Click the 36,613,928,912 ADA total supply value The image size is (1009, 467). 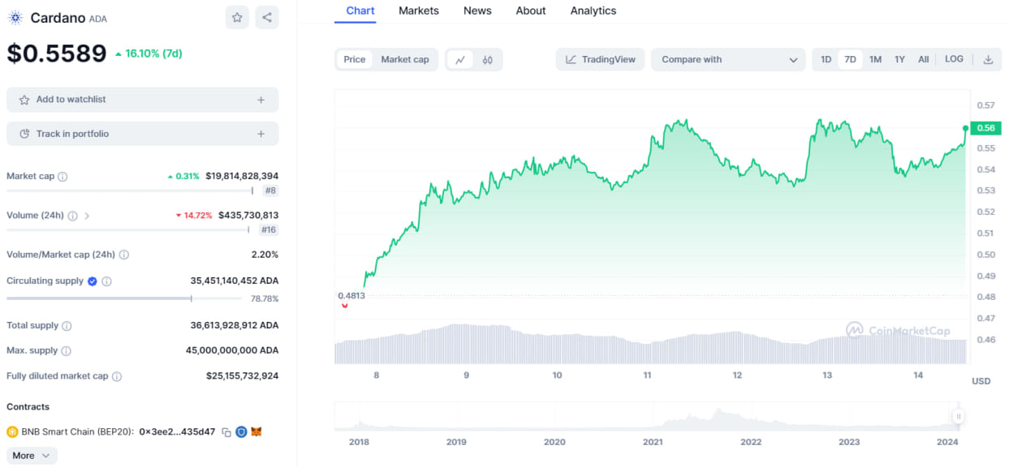click(235, 326)
